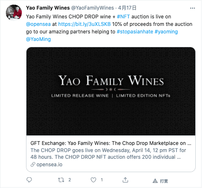202x188 pixels.
Task: Open the #stopasianhate hashtag
Action: click(135, 32)
